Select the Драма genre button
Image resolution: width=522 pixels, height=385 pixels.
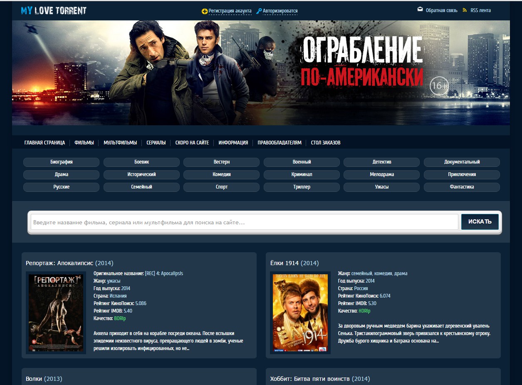[x=61, y=174]
